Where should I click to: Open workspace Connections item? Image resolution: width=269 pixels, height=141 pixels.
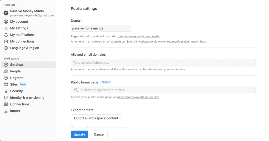[x=28, y=104]
